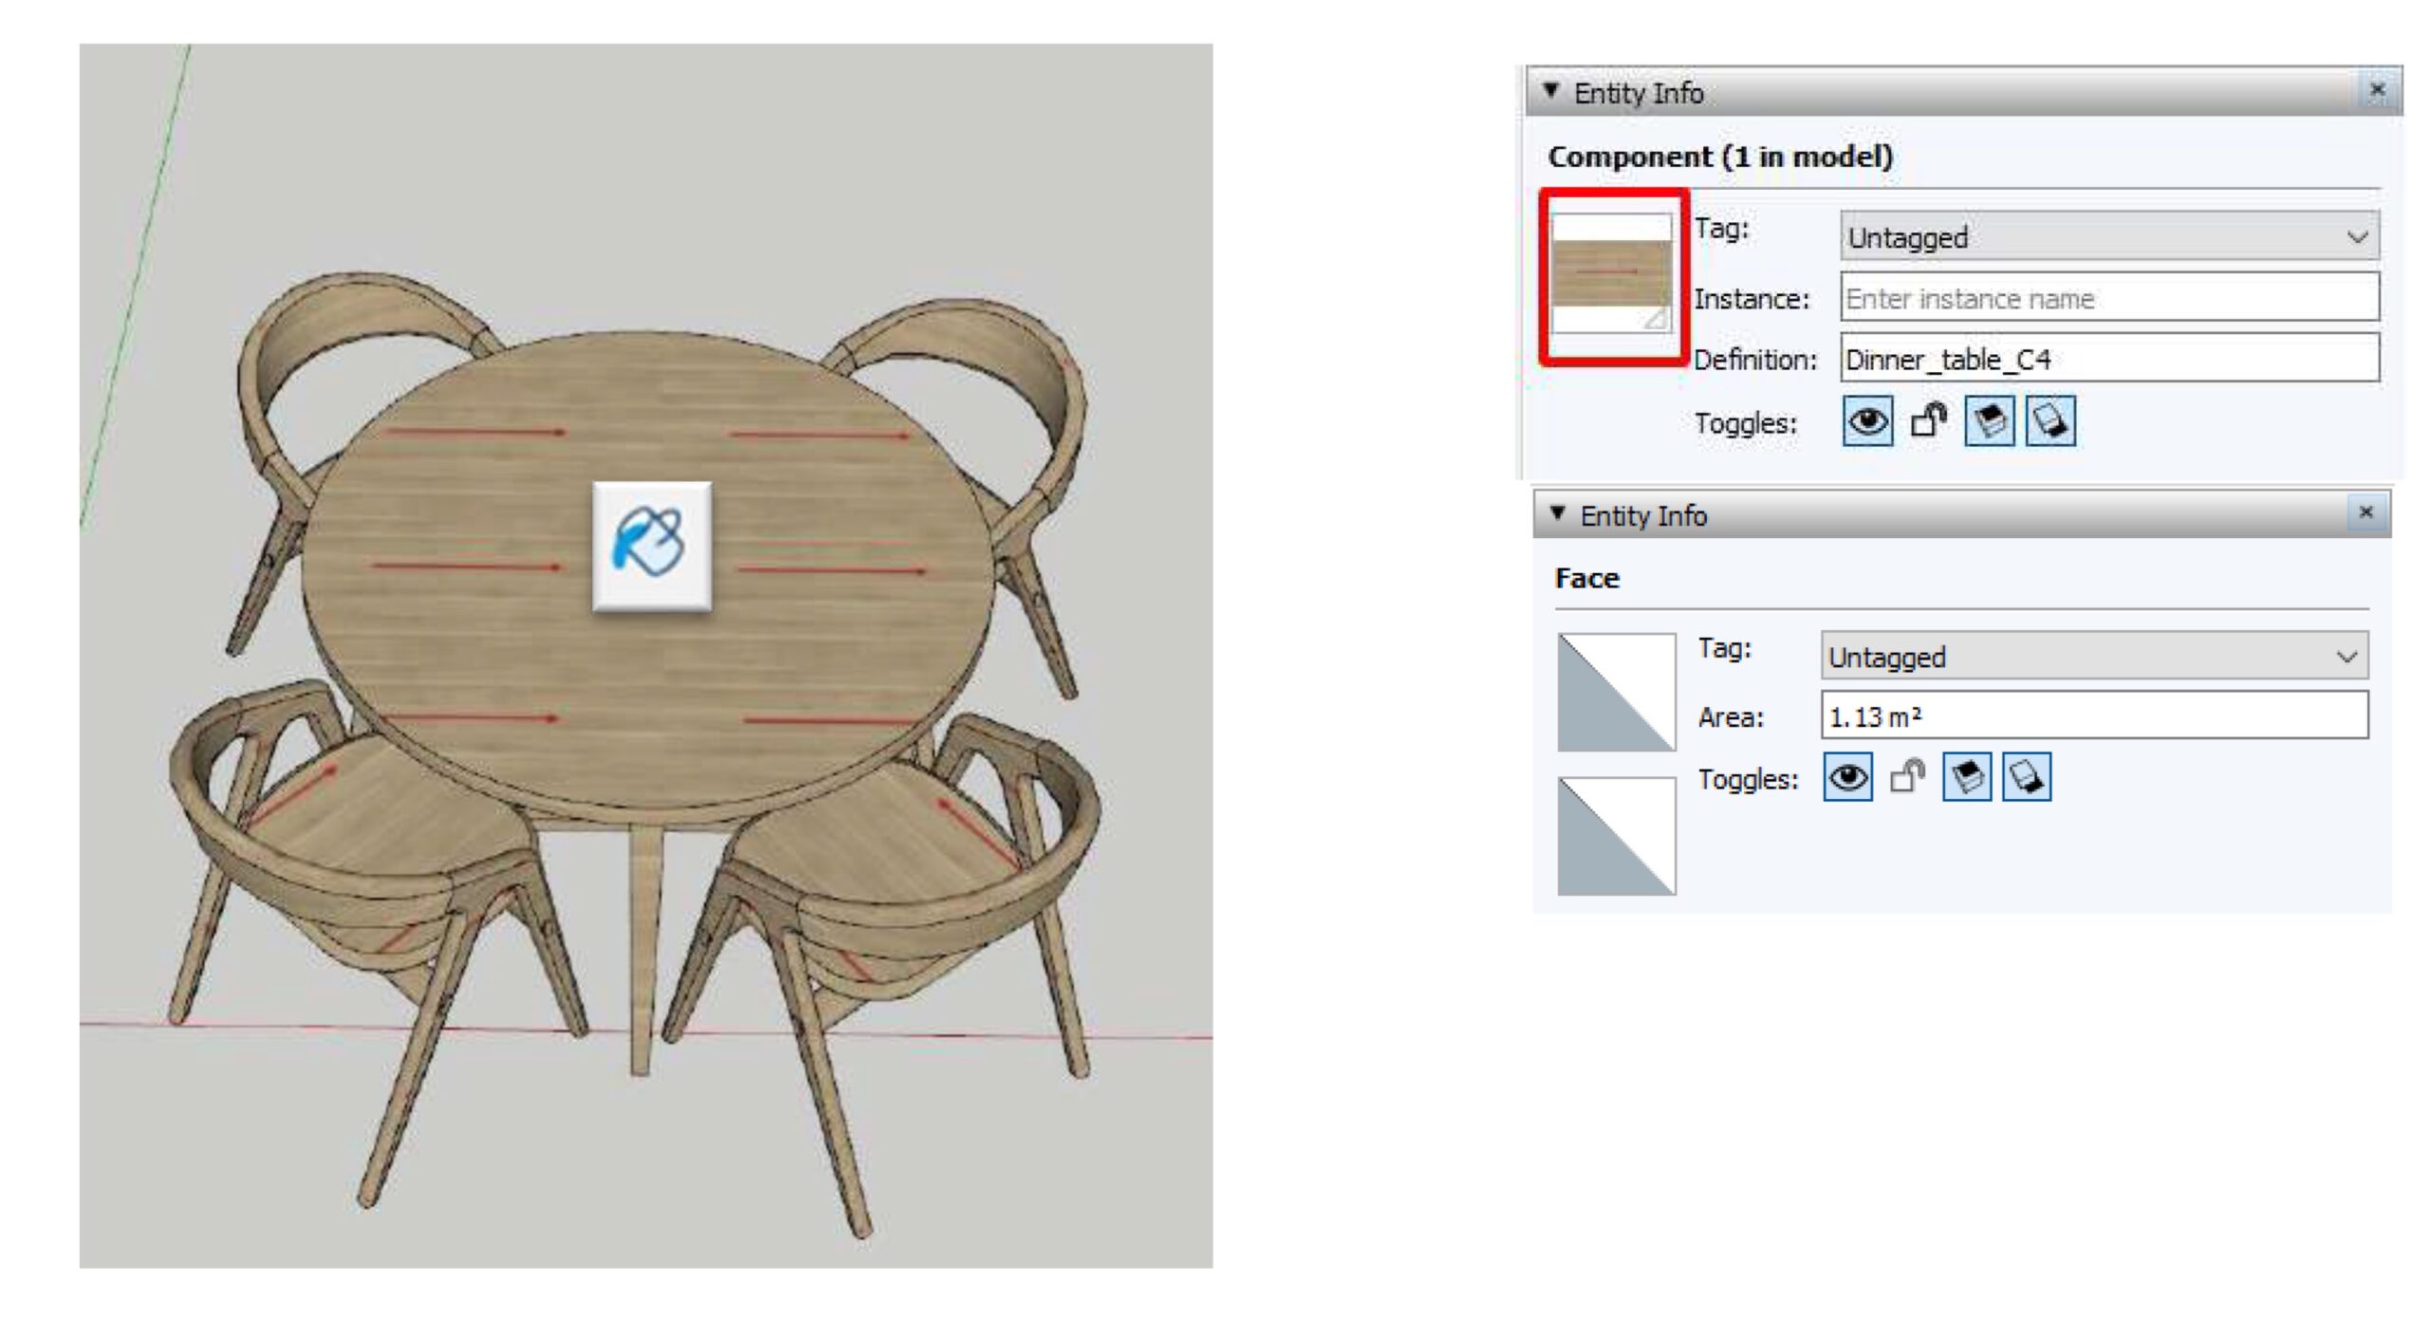The width and height of the screenshot is (2429, 1319).
Task: Toggle Face visibility eye icon
Action: pos(1847,778)
